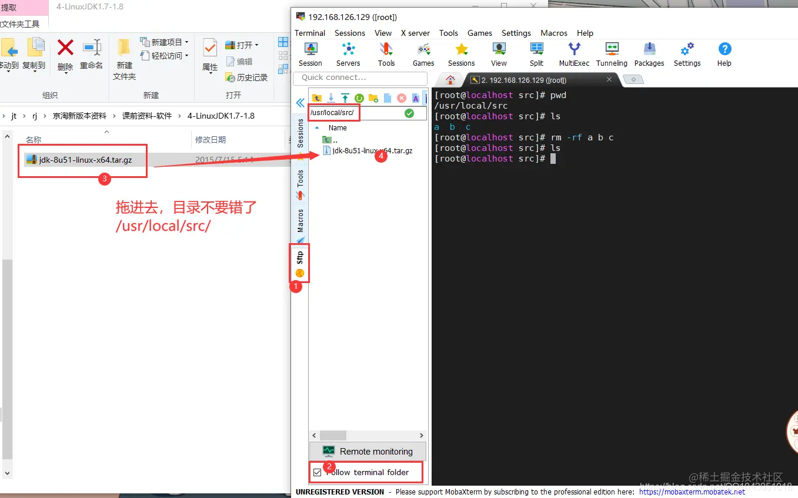Launch MultiExec mode from toolbar

[574, 55]
